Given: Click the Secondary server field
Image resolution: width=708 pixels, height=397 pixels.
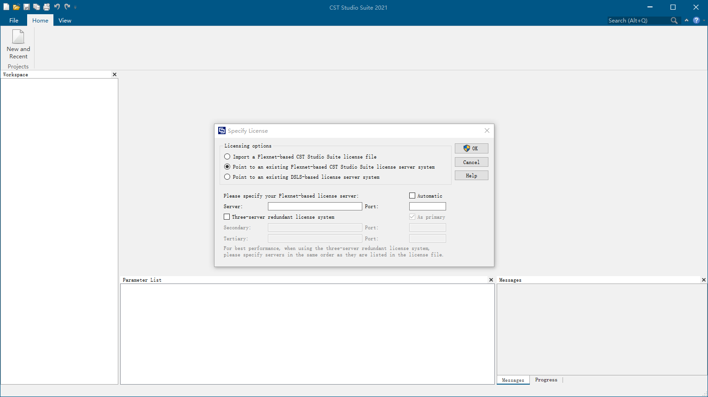Looking at the screenshot, I should click(x=315, y=227).
